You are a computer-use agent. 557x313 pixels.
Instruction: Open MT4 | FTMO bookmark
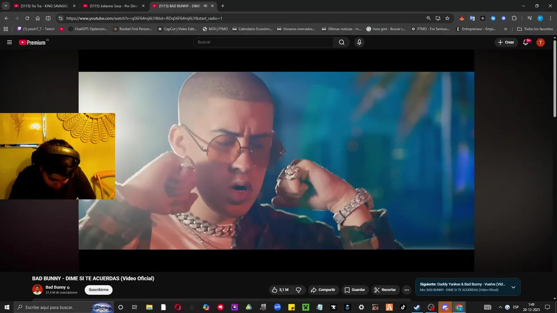coord(215,29)
